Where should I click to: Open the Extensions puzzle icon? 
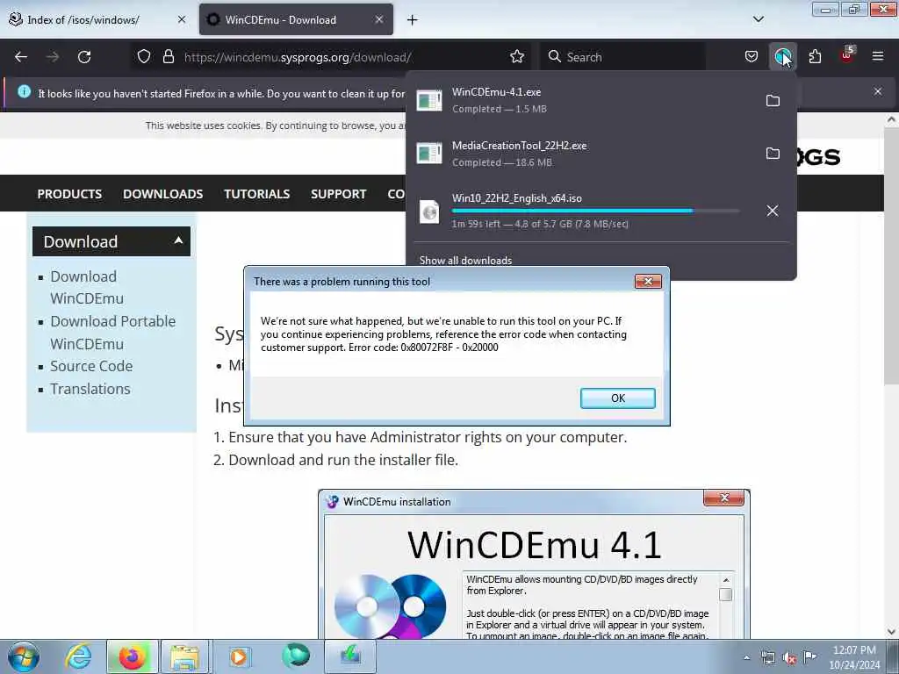(815, 57)
